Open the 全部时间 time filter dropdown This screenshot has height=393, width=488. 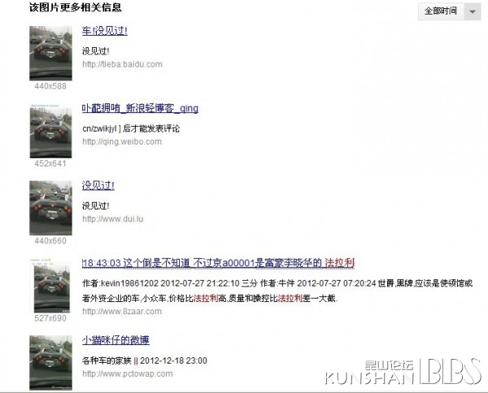[x=450, y=11]
